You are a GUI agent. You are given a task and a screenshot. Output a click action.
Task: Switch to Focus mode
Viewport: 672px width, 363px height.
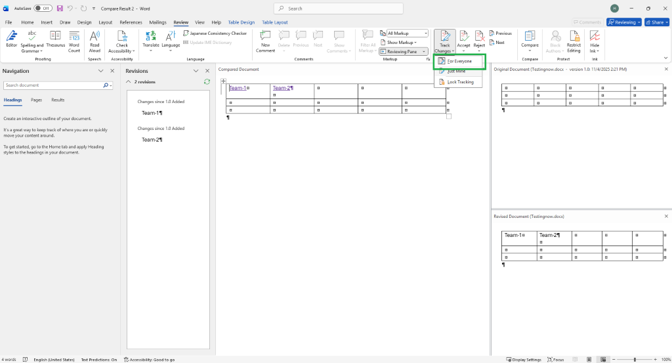(x=555, y=360)
